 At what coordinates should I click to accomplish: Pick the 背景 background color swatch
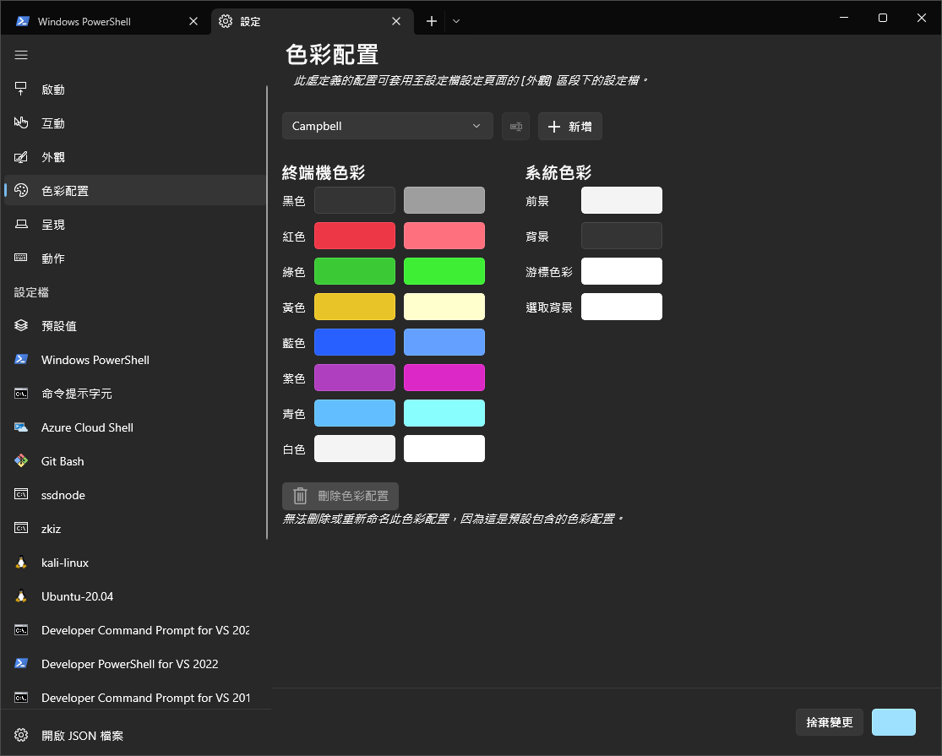pos(621,236)
